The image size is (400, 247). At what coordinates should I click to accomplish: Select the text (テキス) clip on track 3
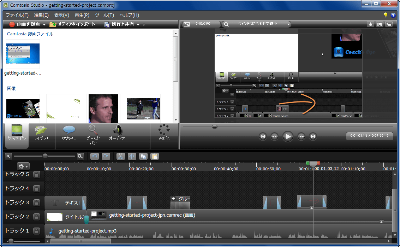tap(65, 203)
